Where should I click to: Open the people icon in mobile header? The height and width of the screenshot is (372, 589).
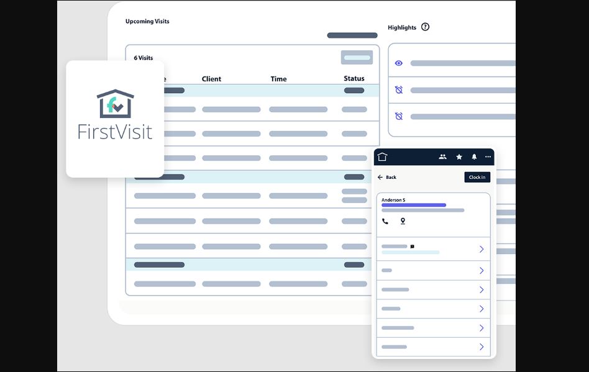[442, 157]
